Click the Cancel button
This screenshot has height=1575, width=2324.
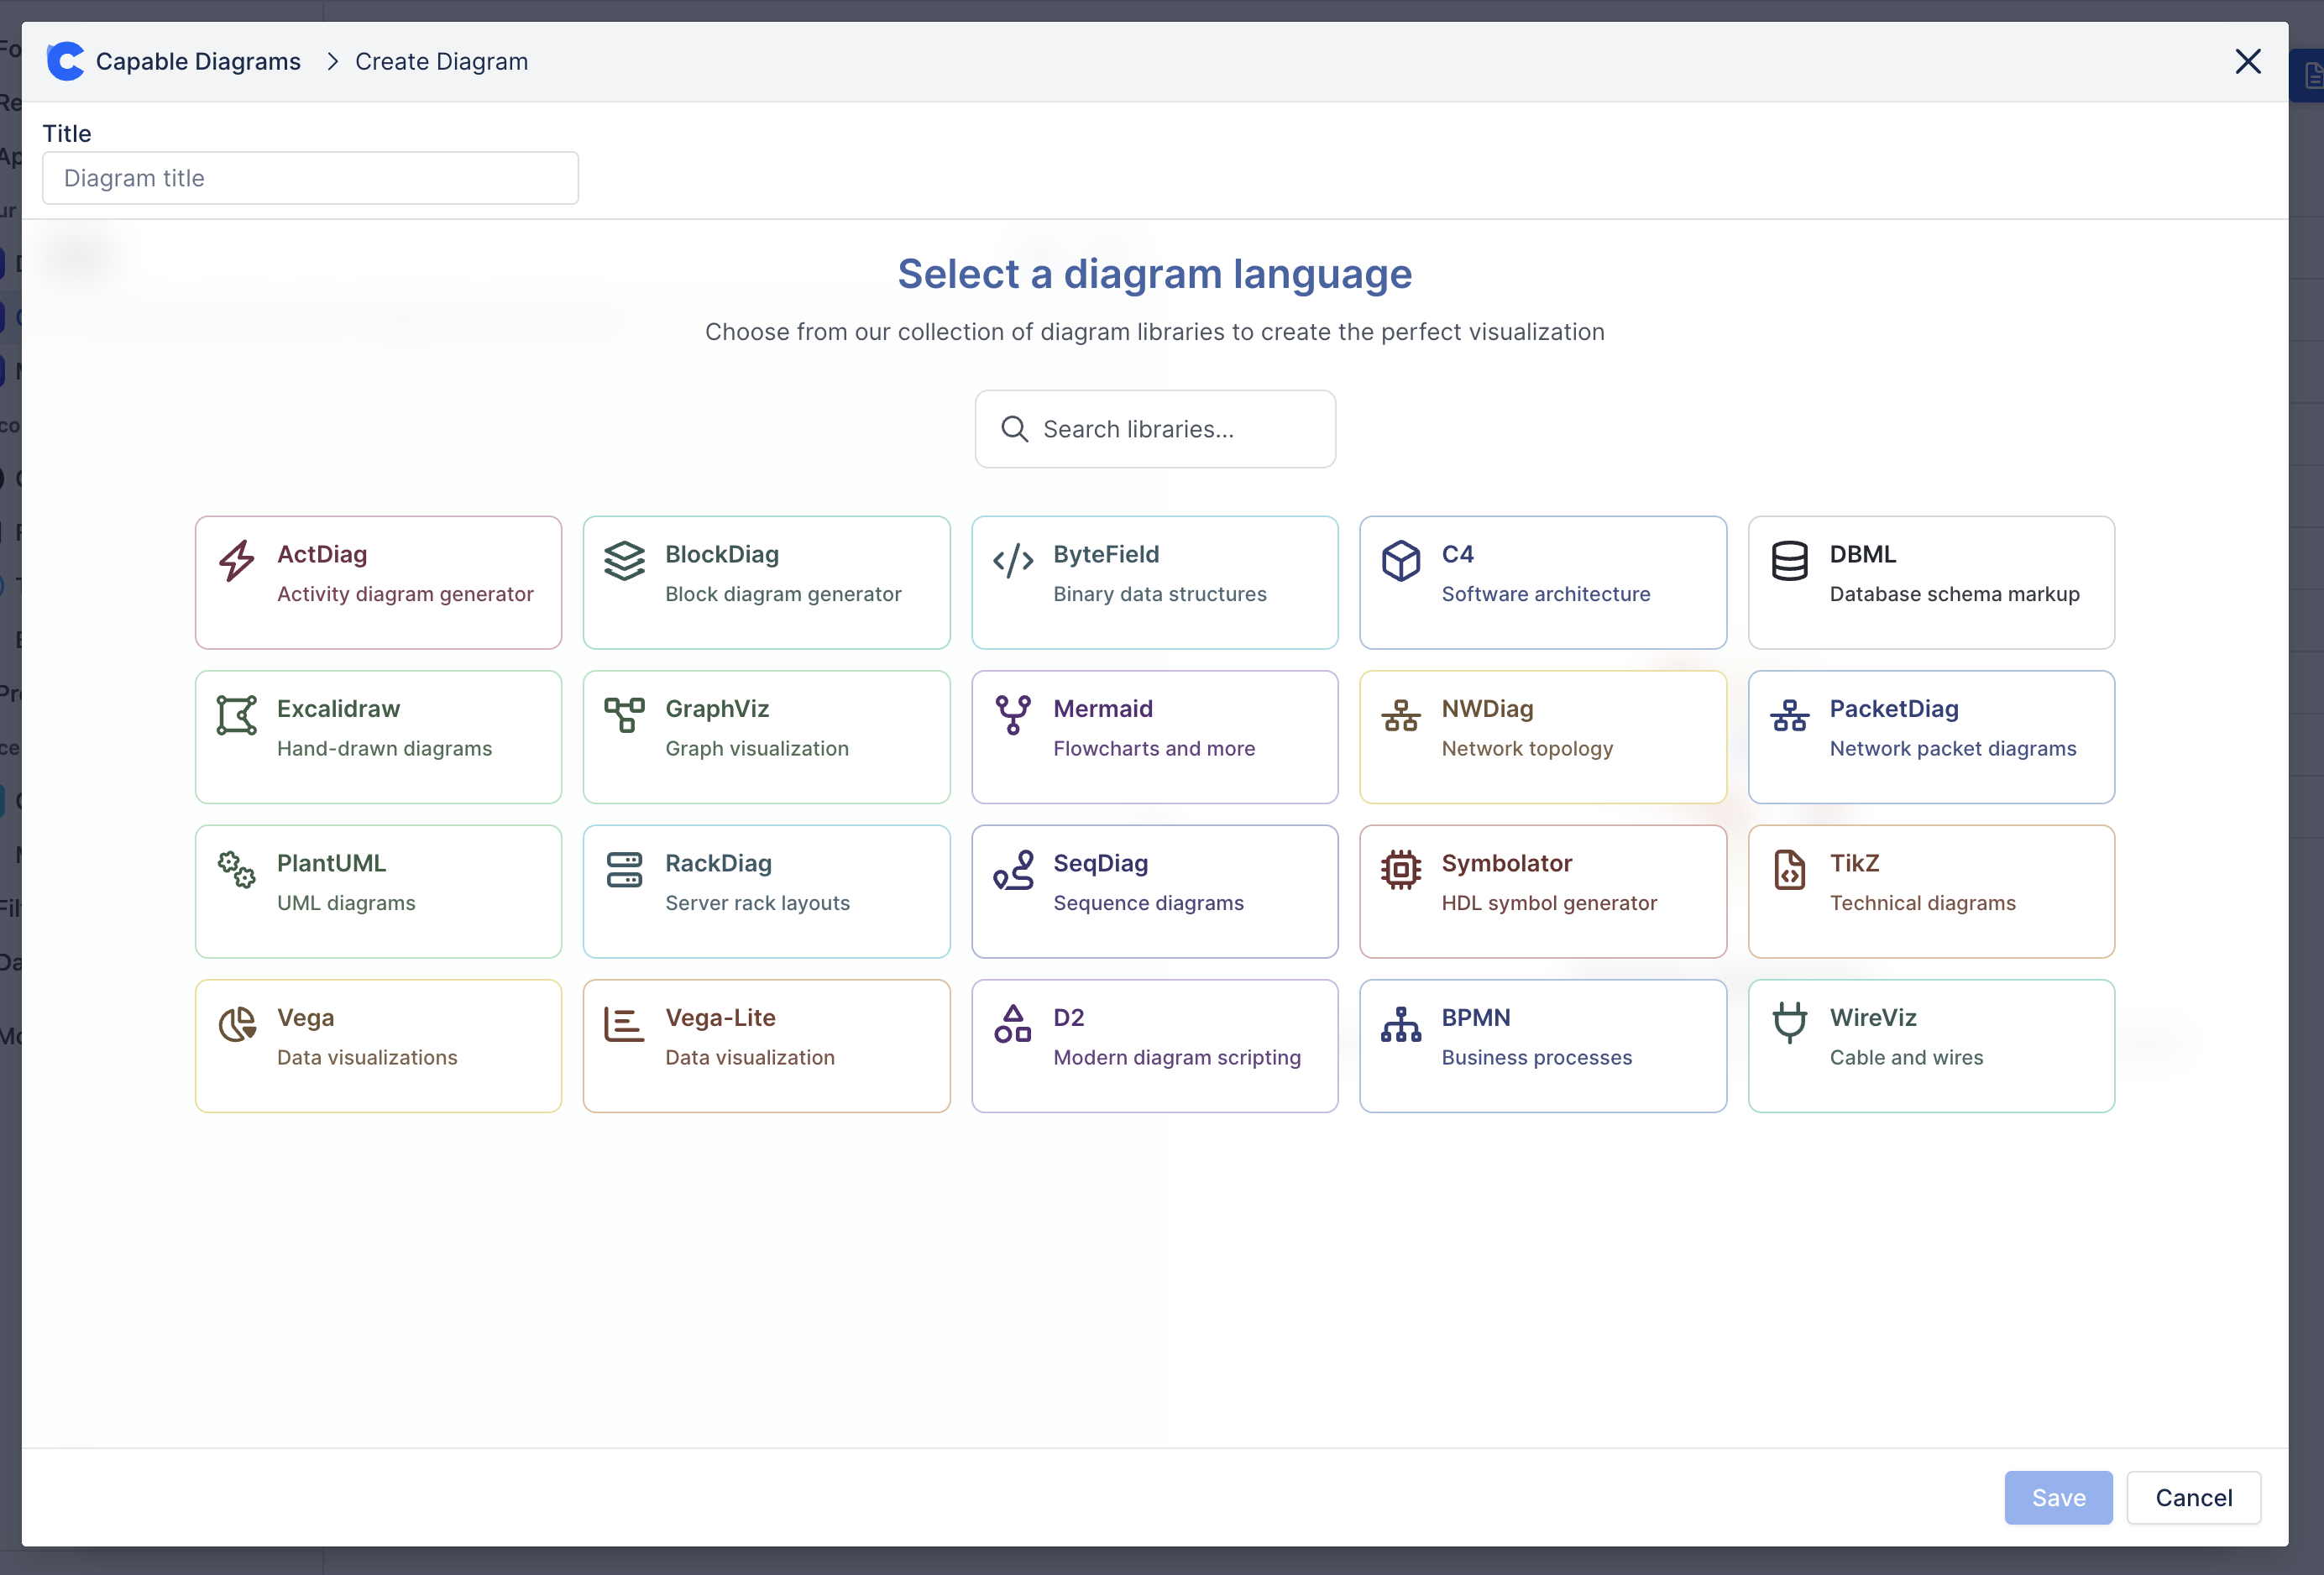point(2194,1497)
